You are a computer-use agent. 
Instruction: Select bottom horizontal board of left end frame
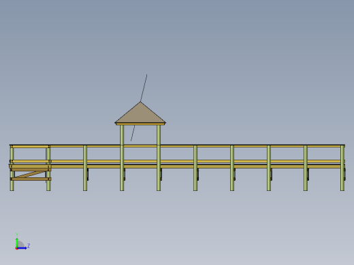click(x=31, y=179)
